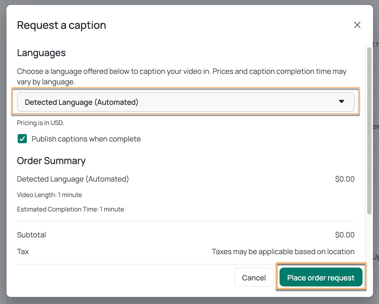Click Detected Language (Automated) order summary line
Image resolution: width=379 pixels, height=304 pixels.
click(73, 179)
